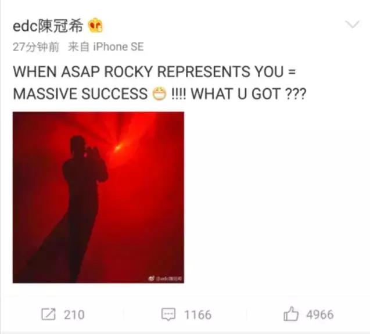Open the red silhouette photo thumbnail

[x=98, y=197]
